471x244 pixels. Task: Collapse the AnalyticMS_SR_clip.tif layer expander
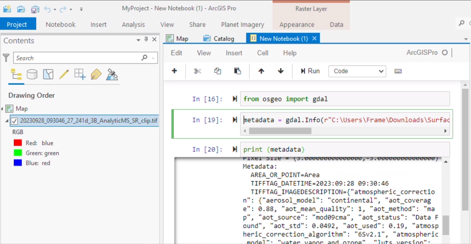point(7,121)
